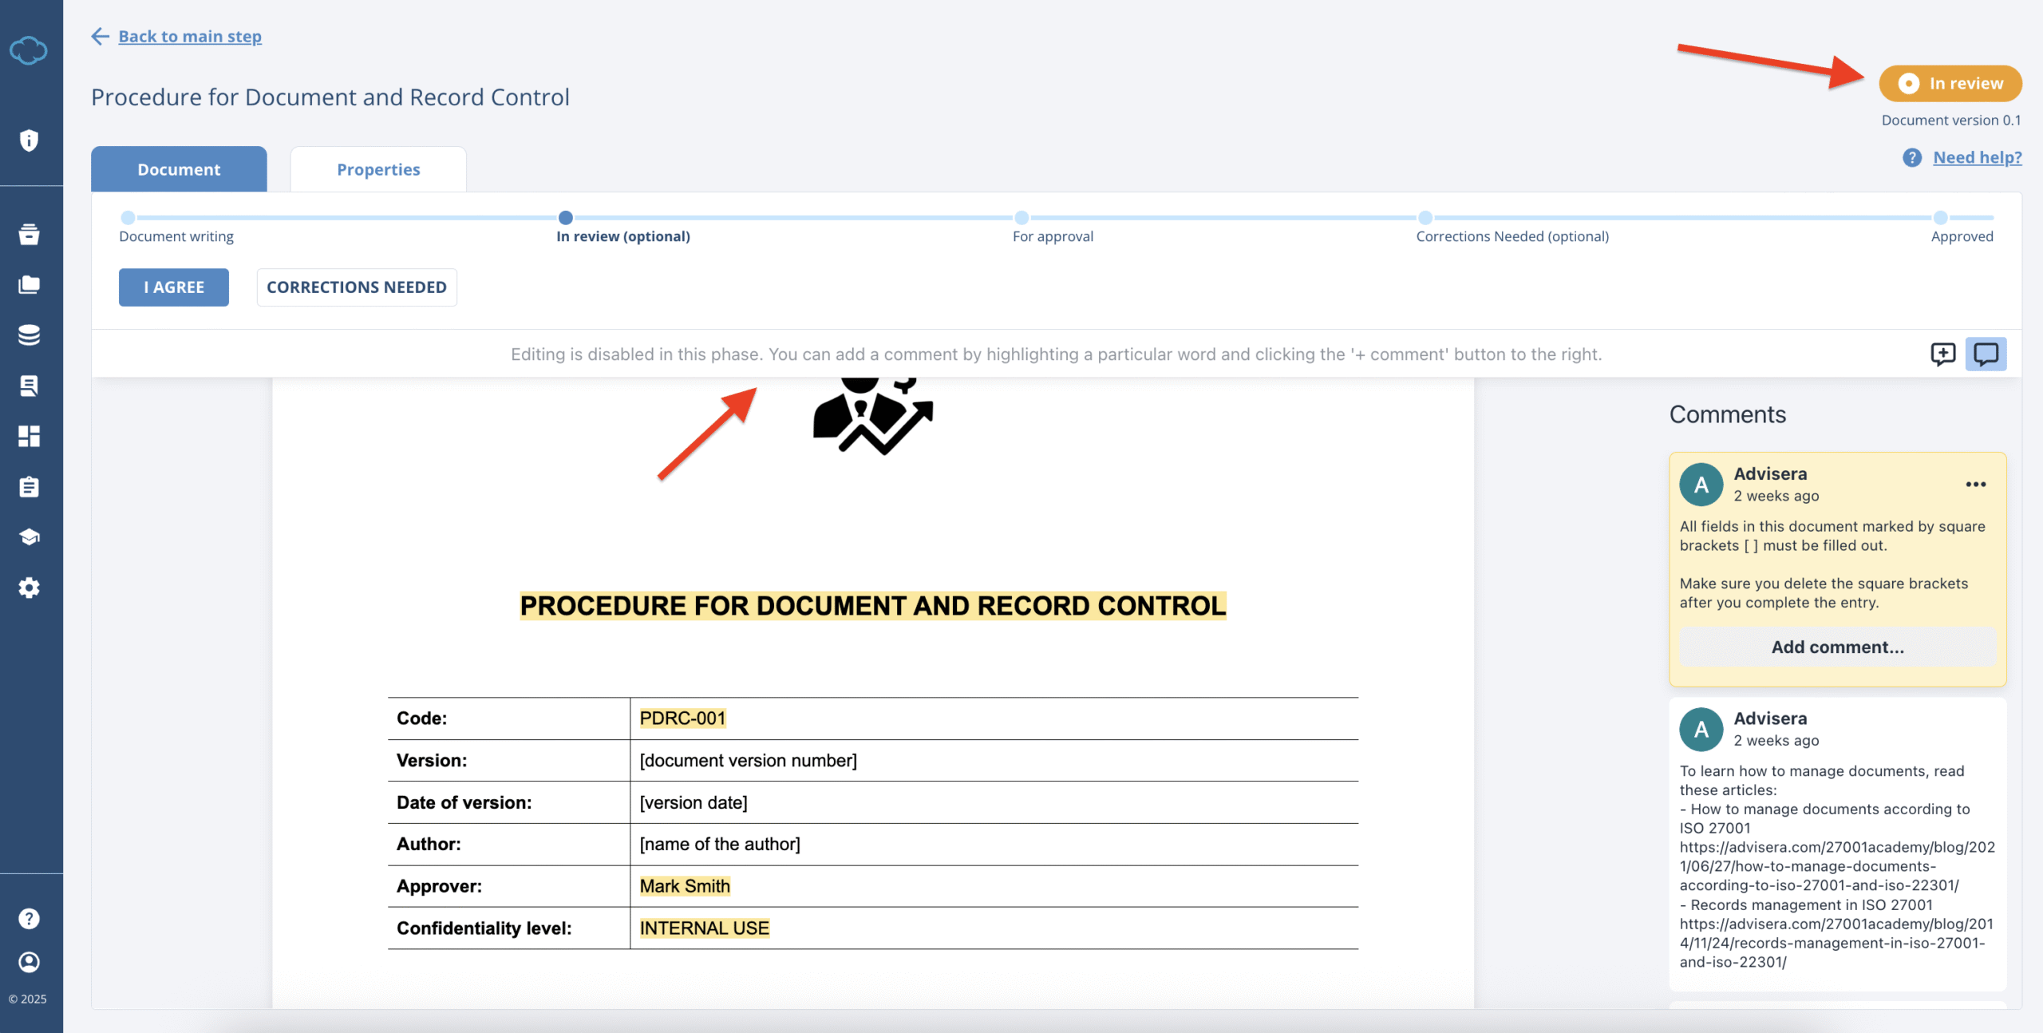Switch to the Document tab

[x=178, y=168]
